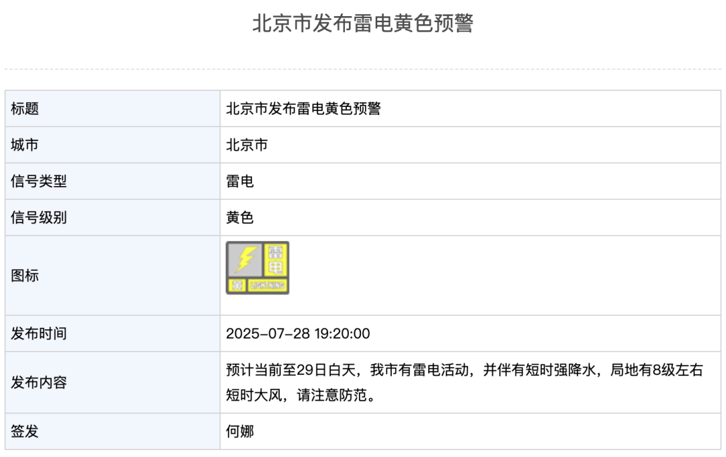The height and width of the screenshot is (457, 726).
Task: Click the page heading 北京市发布雷电黄色预警
Action: tap(362, 23)
